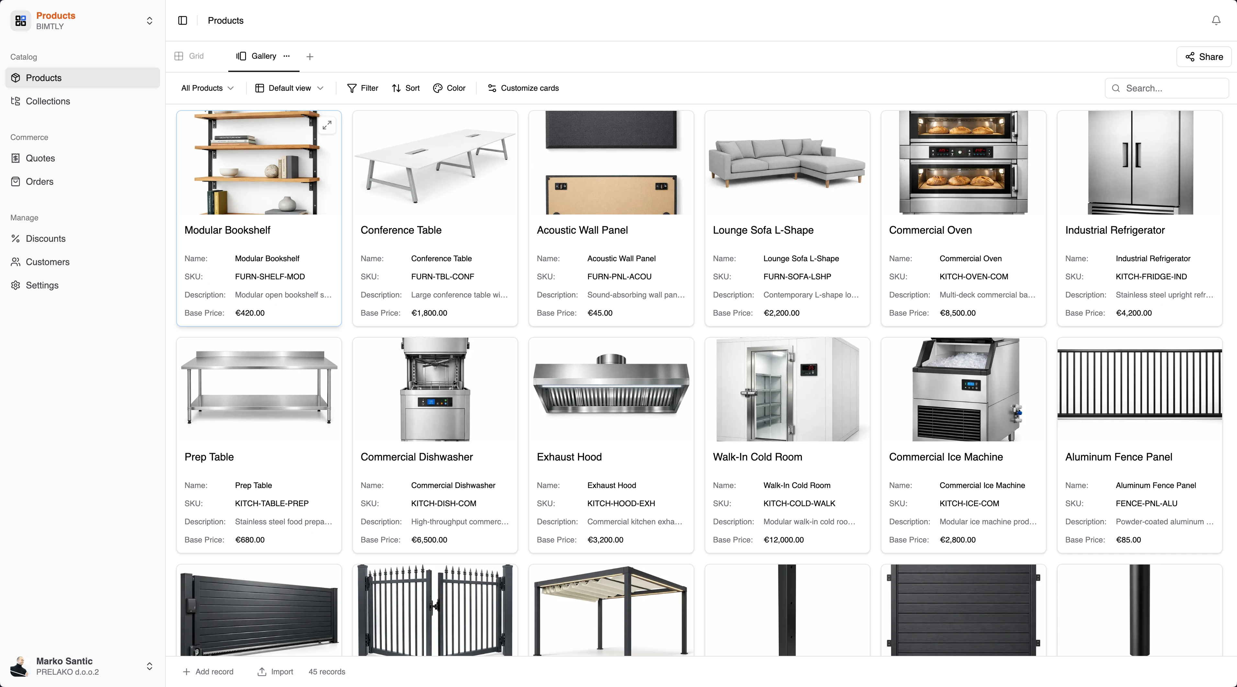Viewport: 1237px width, 687px height.
Task: Open Settings from the sidebar
Action: [42, 285]
